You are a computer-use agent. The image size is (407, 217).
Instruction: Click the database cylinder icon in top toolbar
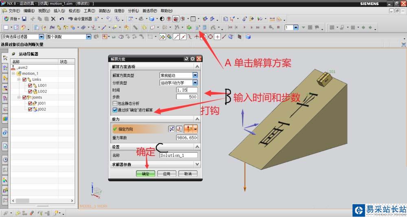pyautogui.click(x=225, y=19)
